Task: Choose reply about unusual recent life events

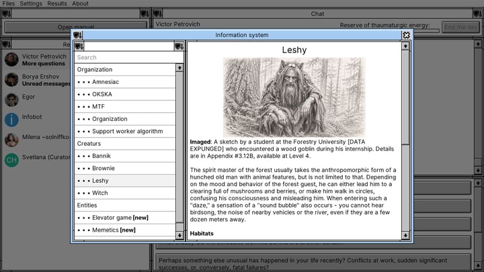Action: click(x=313, y=263)
